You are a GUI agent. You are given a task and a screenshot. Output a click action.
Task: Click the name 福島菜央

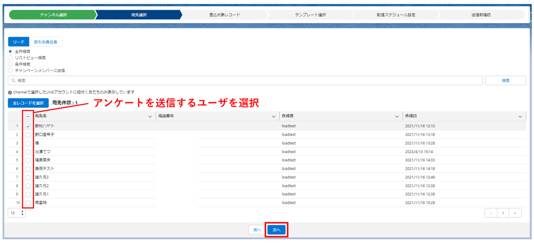click(43, 160)
